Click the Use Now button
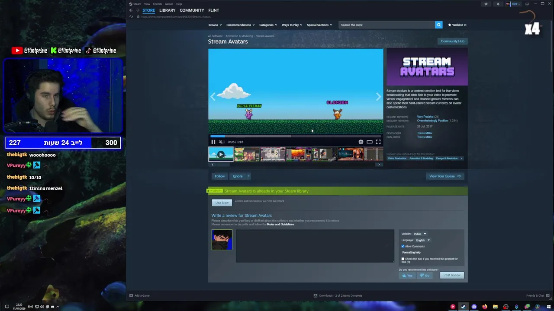Image resolution: width=554 pixels, height=311 pixels. coord(222,203)
